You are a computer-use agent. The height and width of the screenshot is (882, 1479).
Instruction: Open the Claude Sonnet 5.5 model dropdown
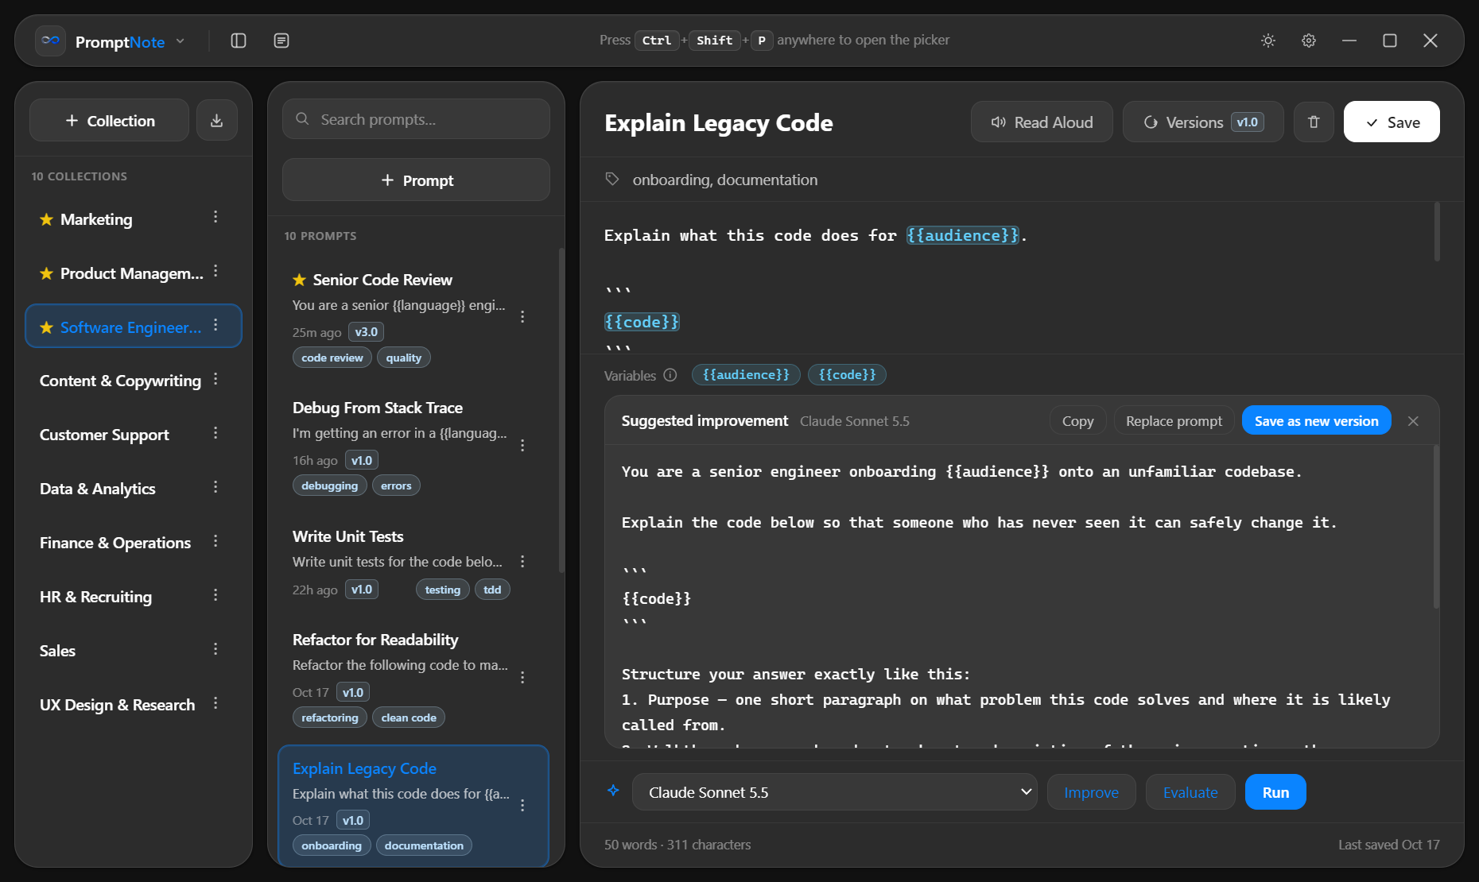click(x=834, y=792)
